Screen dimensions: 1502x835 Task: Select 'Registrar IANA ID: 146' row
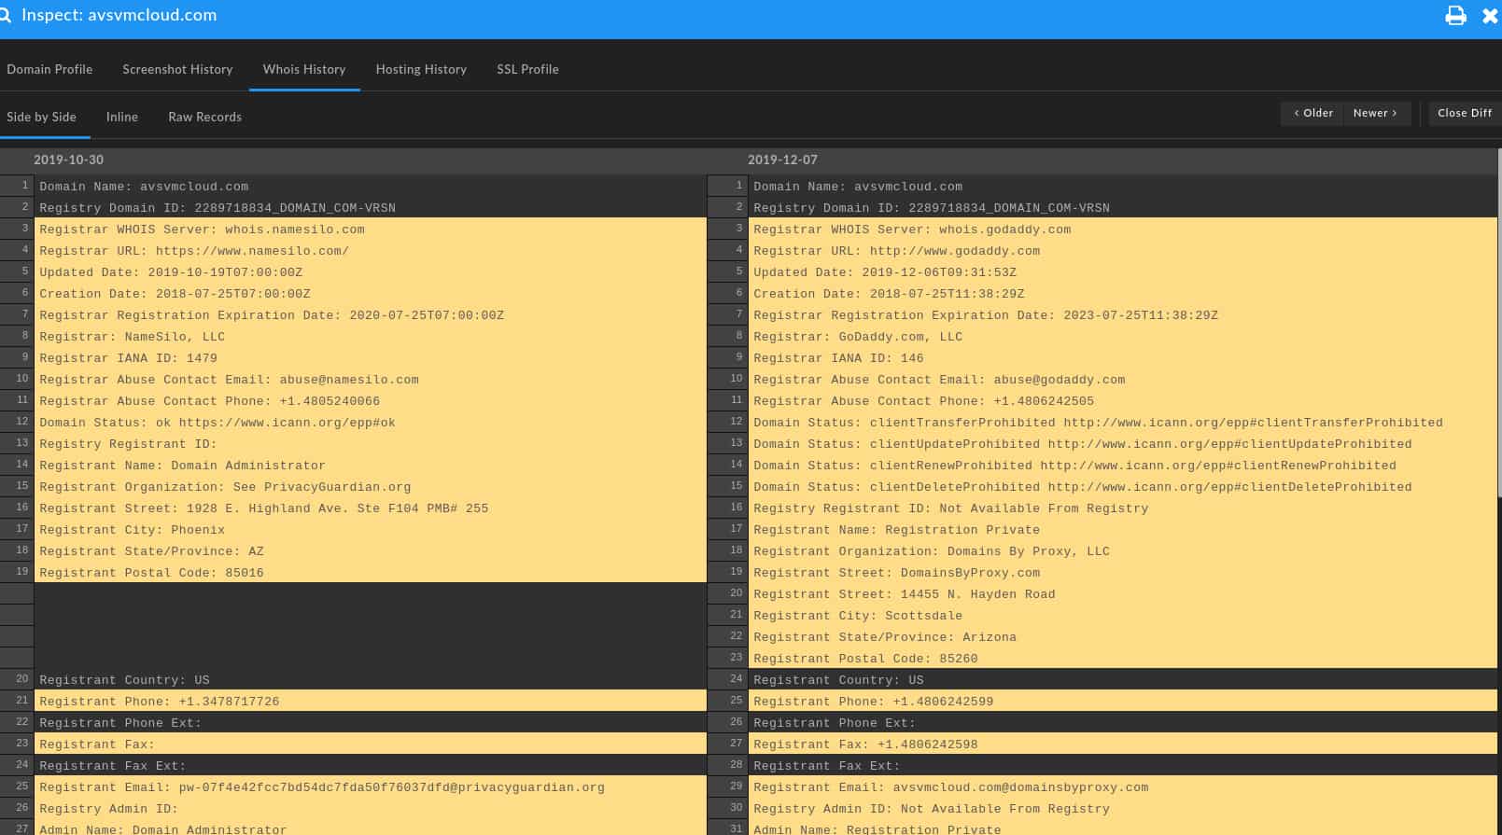coord(1123,357)
